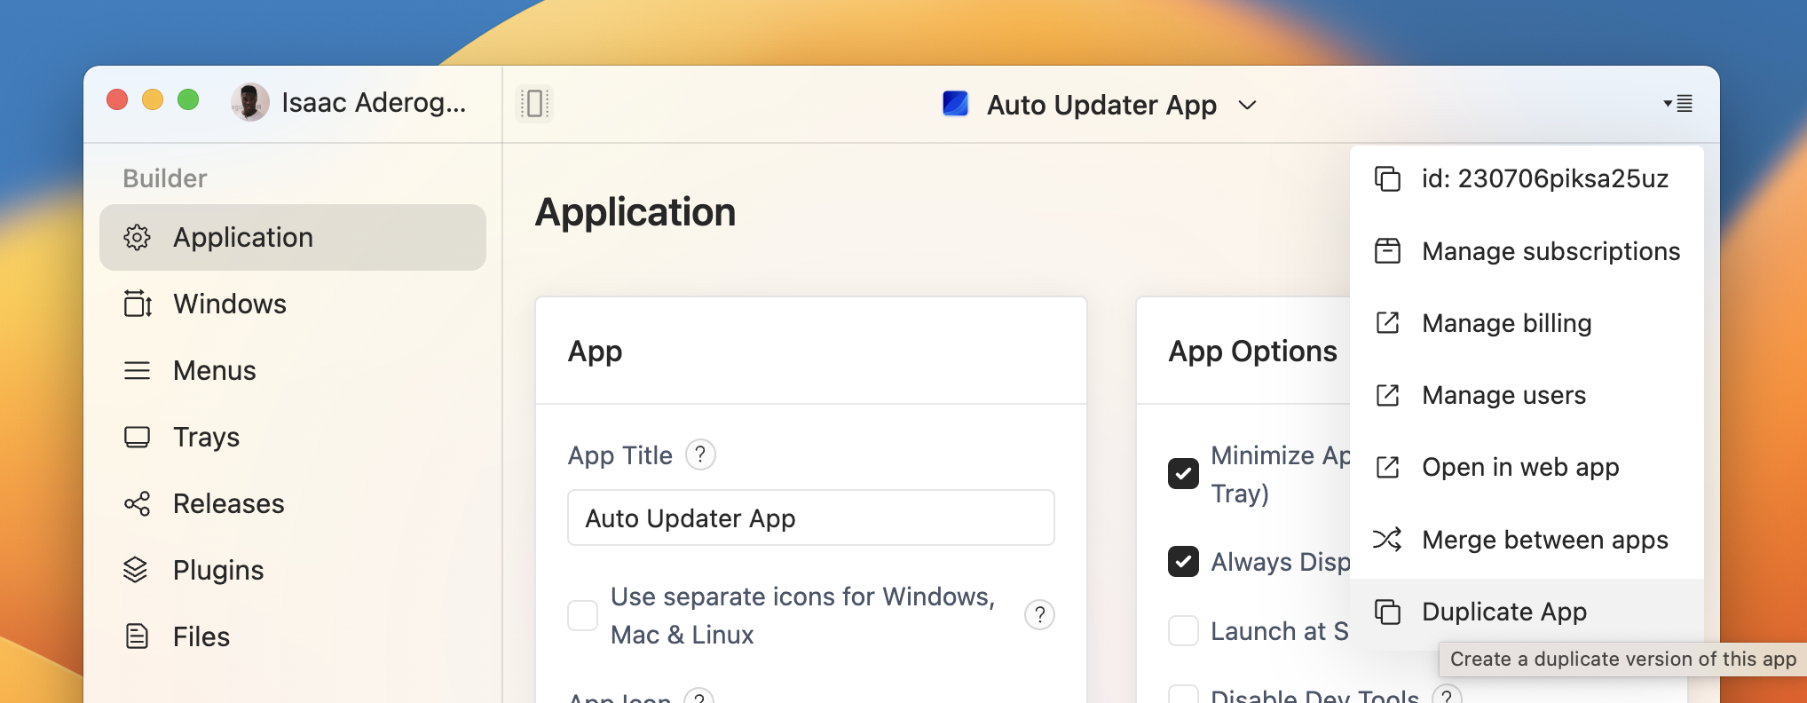Click the Manage users external link icon
Image resolution: width=1807 pixels, height=703 pixels.
[1387, 395]
